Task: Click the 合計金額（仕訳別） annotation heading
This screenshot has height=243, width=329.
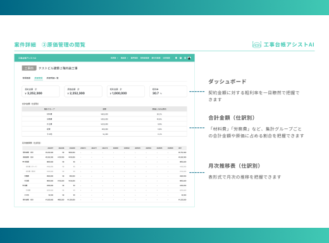Action: [x=232, y=118]
